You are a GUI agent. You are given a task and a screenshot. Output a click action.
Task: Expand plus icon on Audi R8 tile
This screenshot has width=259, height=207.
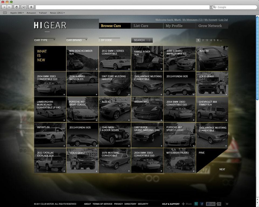click(226, 69)
